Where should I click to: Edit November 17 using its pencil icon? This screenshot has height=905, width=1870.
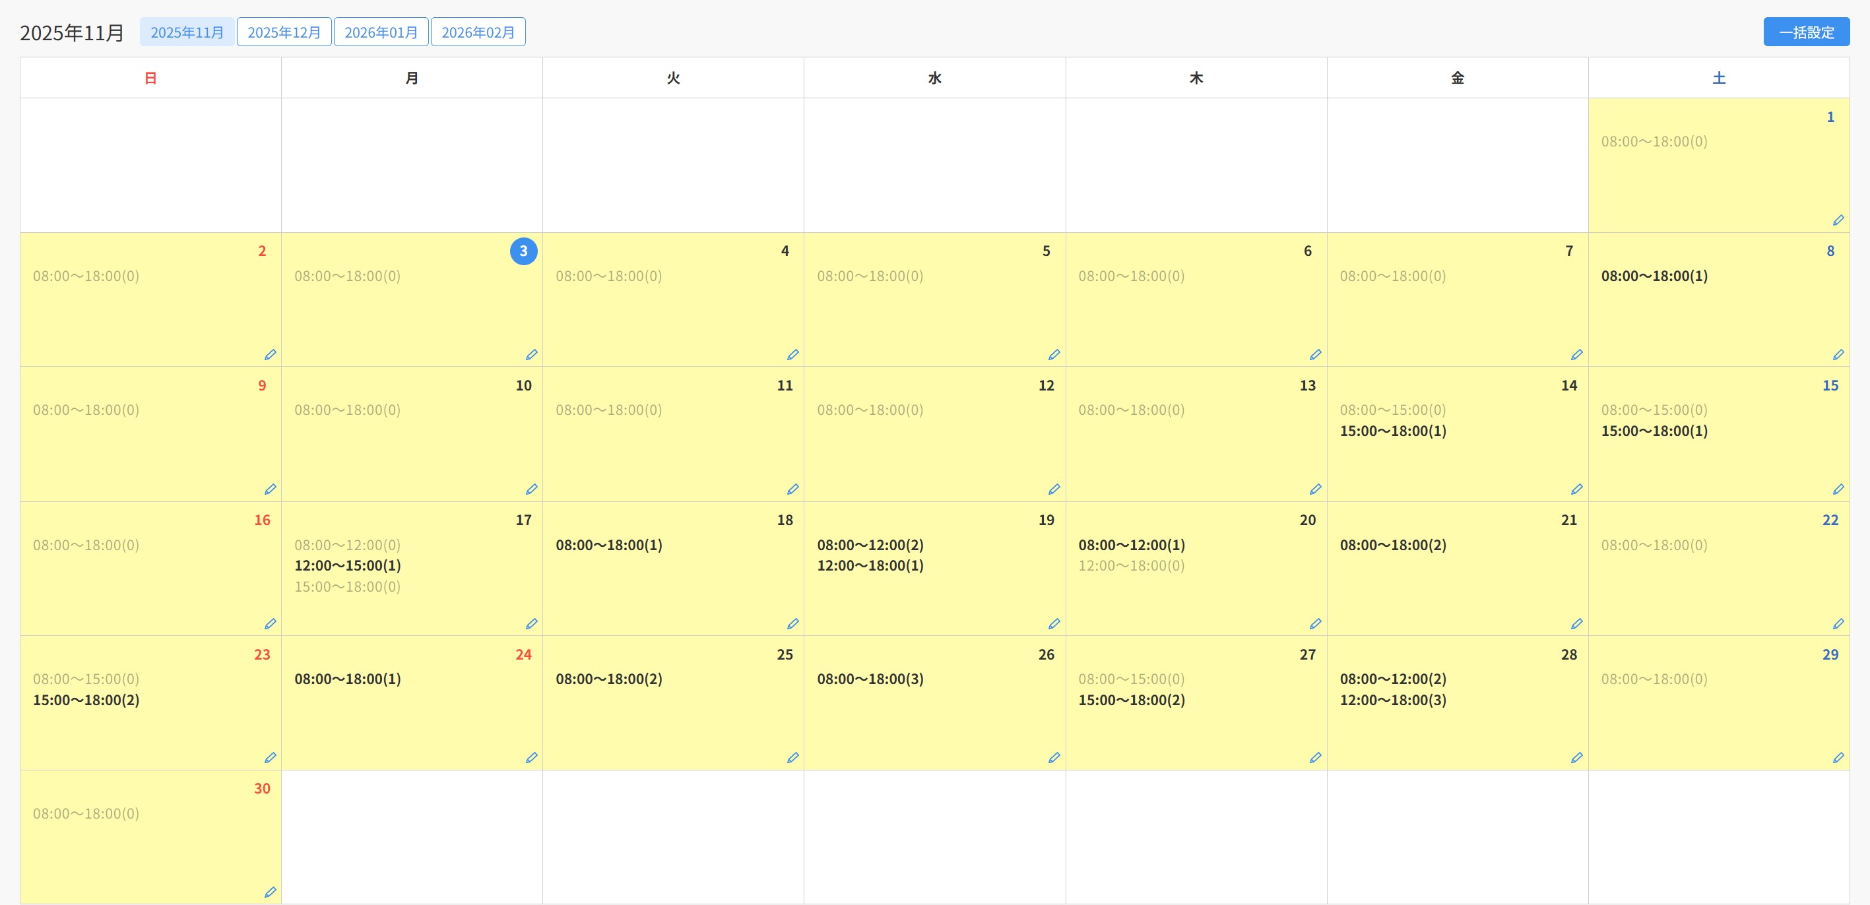(531, 623)
